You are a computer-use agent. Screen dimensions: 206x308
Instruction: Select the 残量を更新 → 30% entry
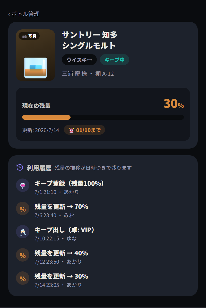pos(103,280)
